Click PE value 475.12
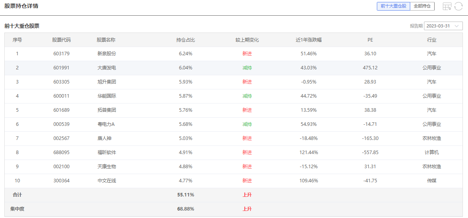 click(x=370, y=68)
